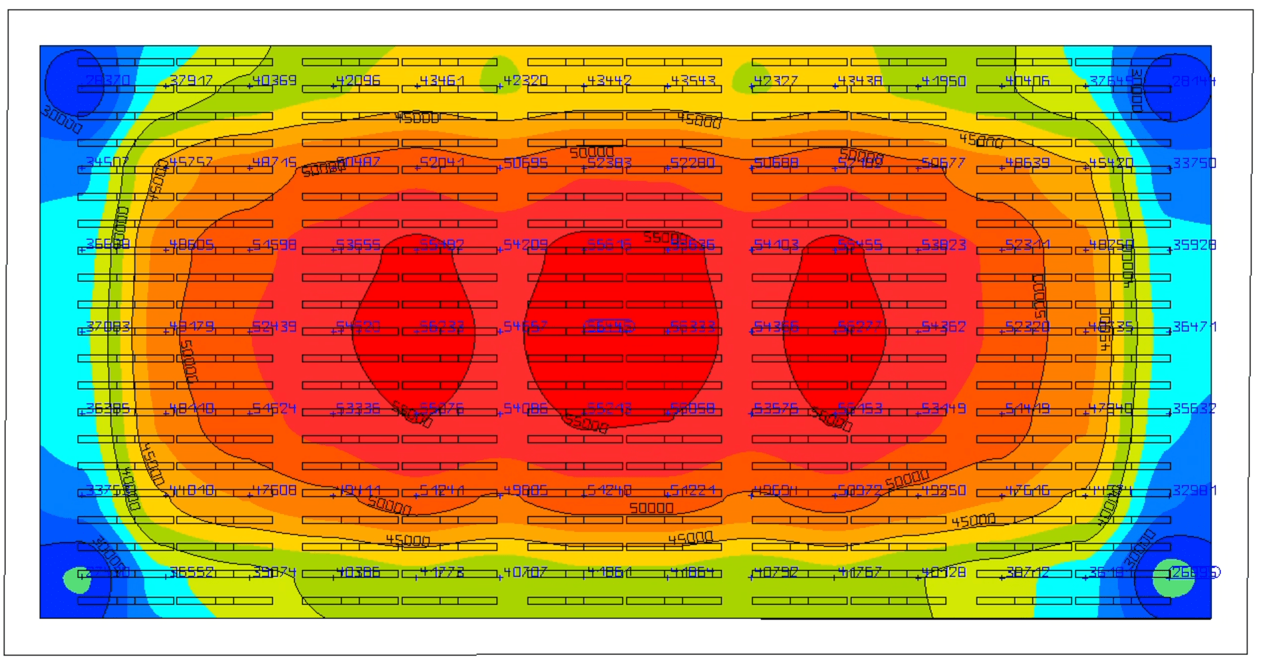Click the value label 37917
1261x665 pixels.
(x=191, y=80)
